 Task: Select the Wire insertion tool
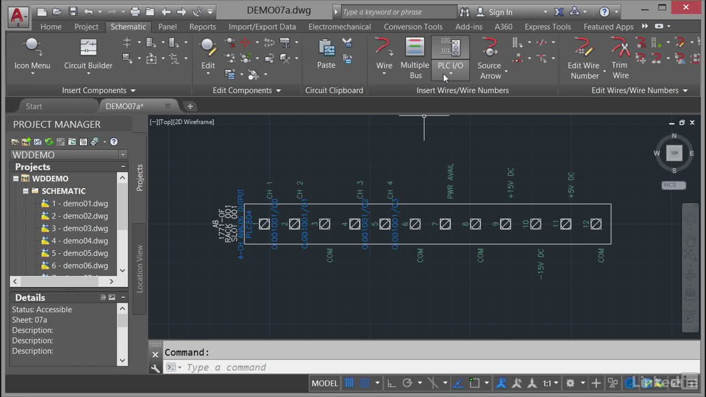click(384, 55)
